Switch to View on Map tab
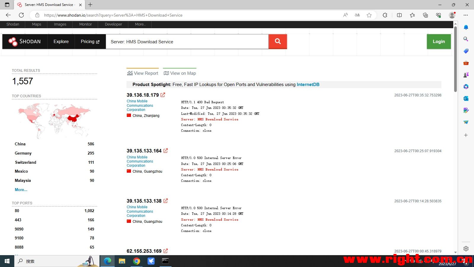Viewport: 474px width, 267px height. coord(180,73)
